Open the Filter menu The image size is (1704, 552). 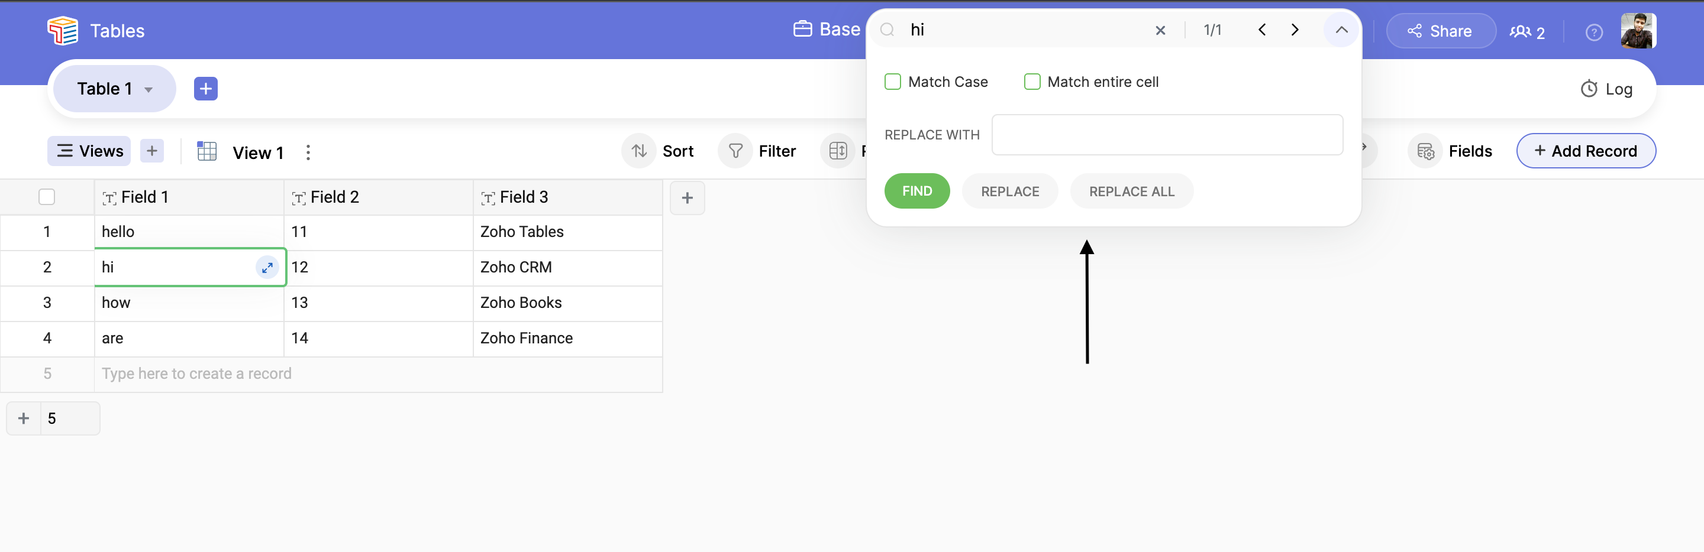tap(761, 151)
